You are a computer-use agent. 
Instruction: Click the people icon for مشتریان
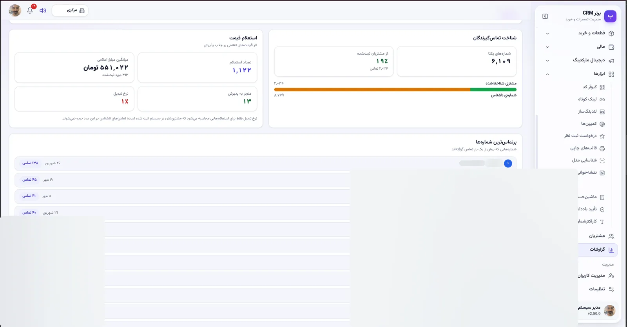point(611,236)
